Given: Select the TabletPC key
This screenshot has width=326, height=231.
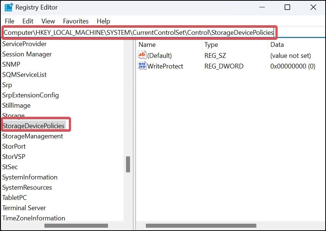Looking at the screenshot, I should coord(14,198).
